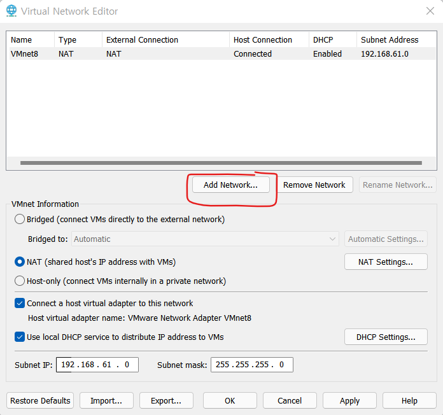Click the Subnet Address column header
Image resolution: width=443 pixels, height=415 pixels.
pos(397,40)
